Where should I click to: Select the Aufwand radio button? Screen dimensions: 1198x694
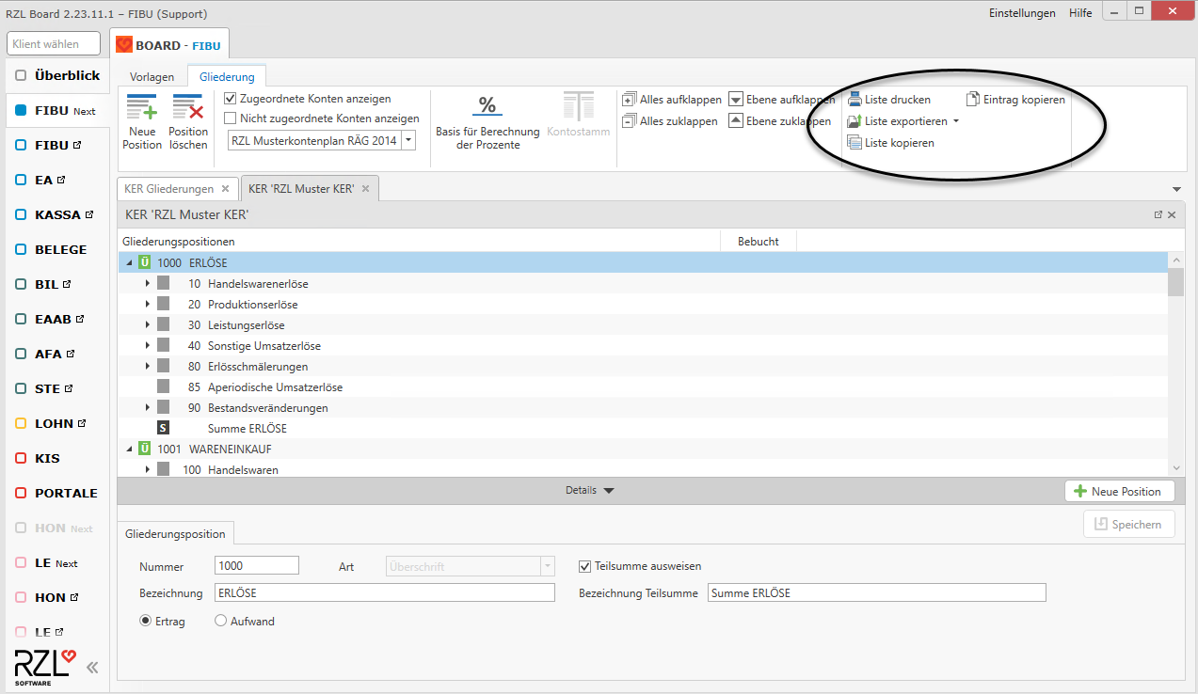(x=221, y=621)
